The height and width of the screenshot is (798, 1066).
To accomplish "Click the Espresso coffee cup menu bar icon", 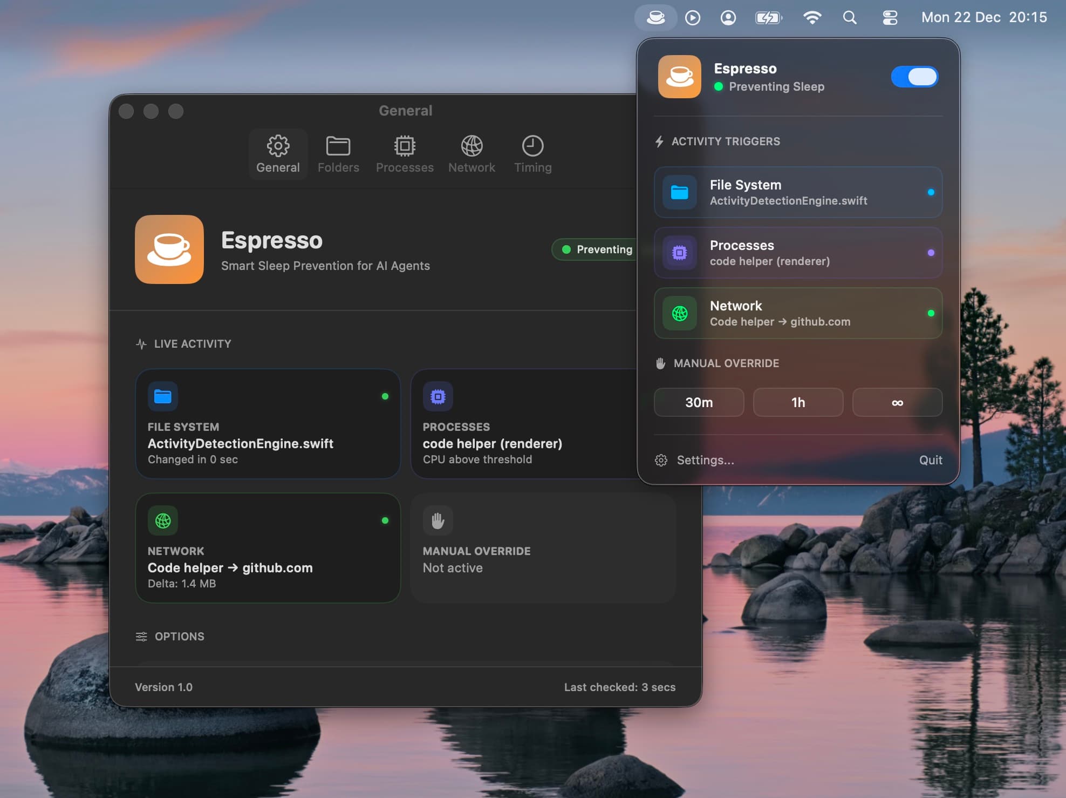I will pos(655,18).
